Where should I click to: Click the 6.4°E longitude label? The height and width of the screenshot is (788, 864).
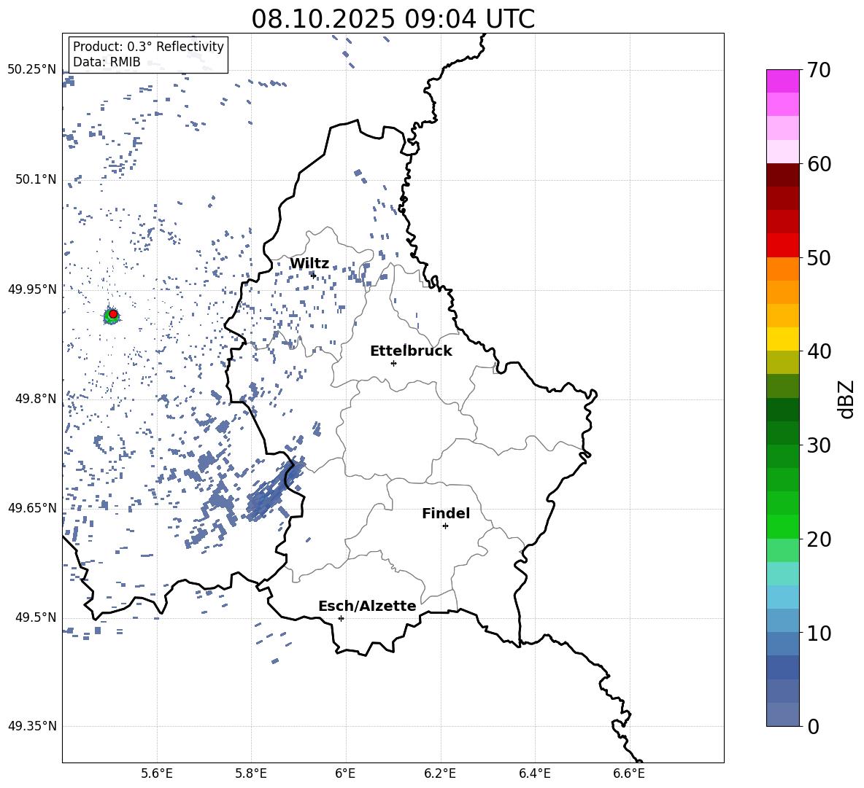pos(535,773)
